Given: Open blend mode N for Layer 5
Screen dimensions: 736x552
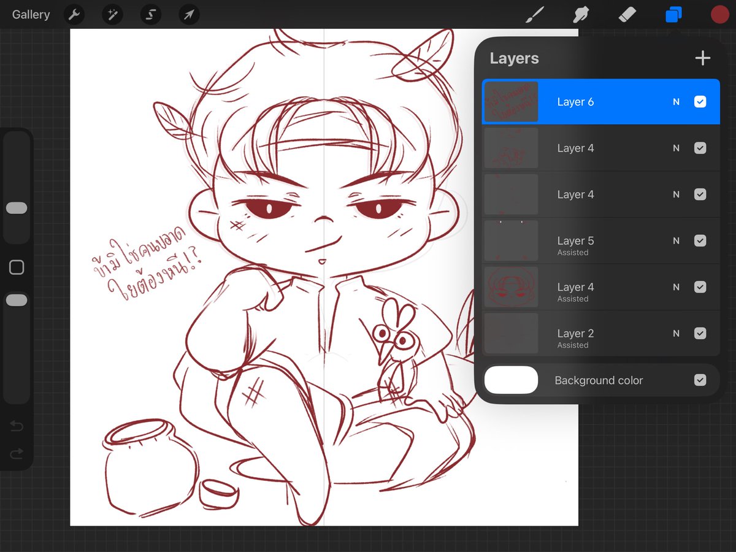Looking at the screenshot, I should (x=676, y=241).
